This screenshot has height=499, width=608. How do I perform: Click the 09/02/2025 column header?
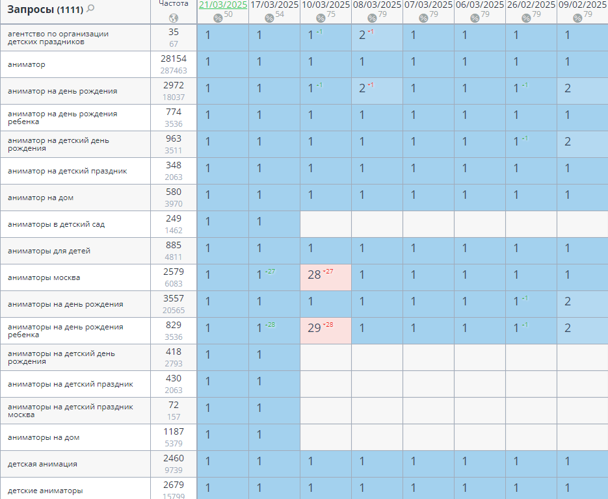pos(583,5)
